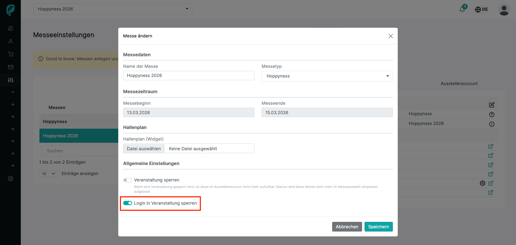Expand the Messetyp dropdown
This screenshot has height=245, width=516.
(x=327, y=76)
